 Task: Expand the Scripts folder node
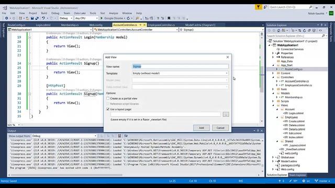[273, 101]
